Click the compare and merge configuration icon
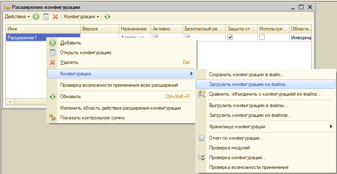Image resolution: width=337 pixels, height=174 pixels. point(202,94)
